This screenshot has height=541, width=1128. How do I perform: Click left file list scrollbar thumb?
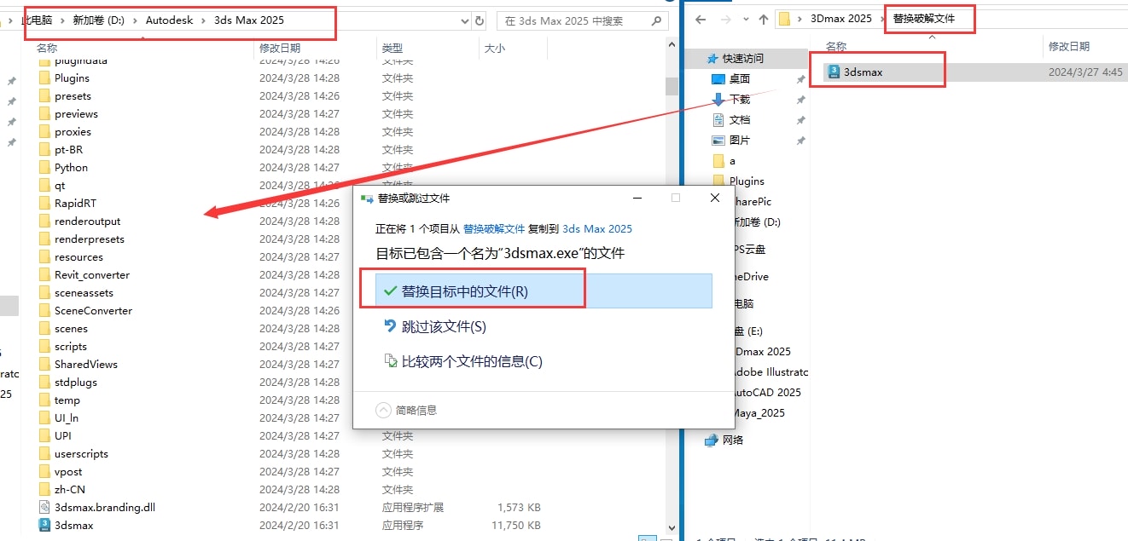pyautogui.click(x=672, y=86)
